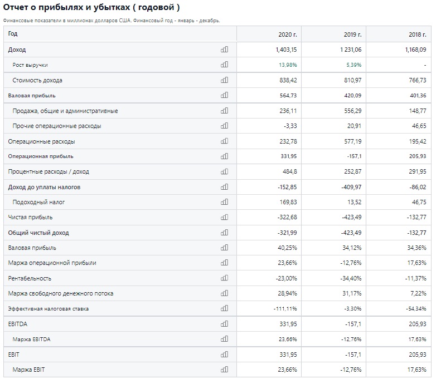Open chart icon for Маржа EBIT row
This screenshot has width=436, height=379.
point(224,370)
